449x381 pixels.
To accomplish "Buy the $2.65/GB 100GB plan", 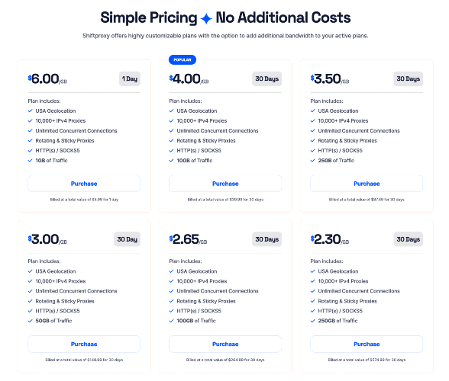I will tap(225, 344).
